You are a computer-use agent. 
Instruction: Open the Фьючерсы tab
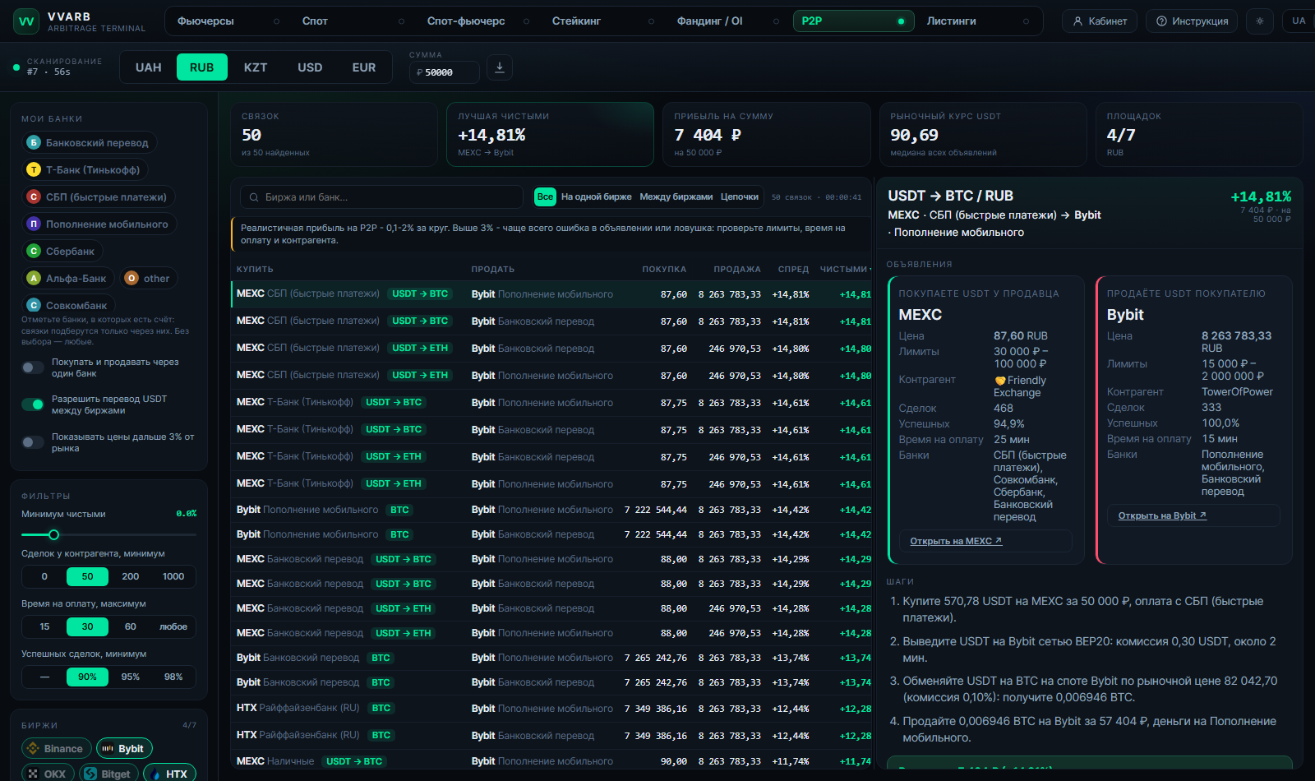(228, 21)
